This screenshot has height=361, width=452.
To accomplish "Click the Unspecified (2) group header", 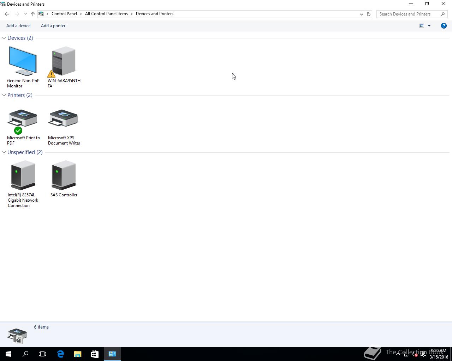I will 25,152.
